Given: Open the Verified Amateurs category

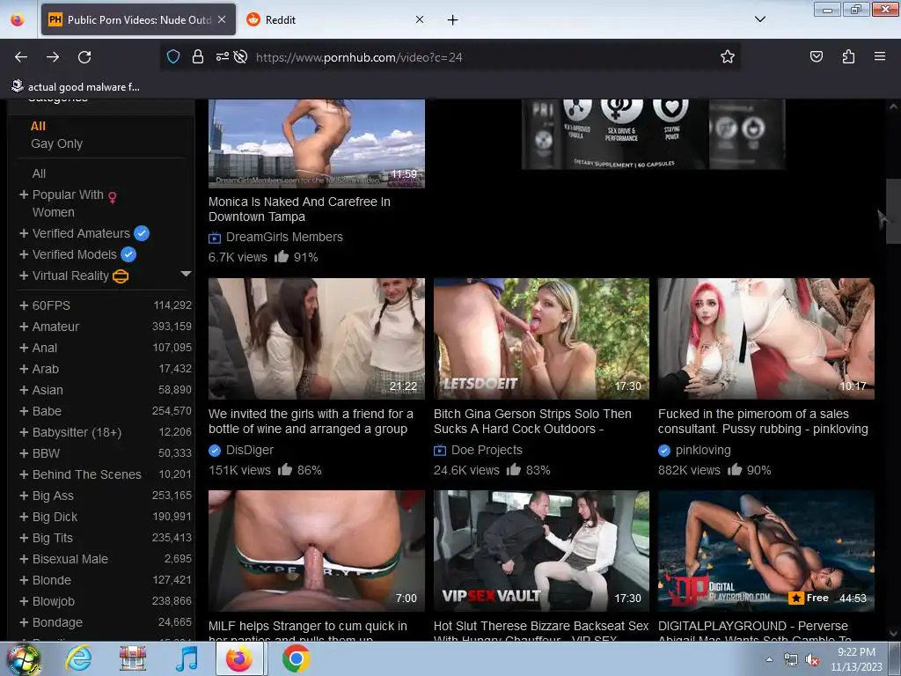Looking at the screenshot, I should click(81, 233).
